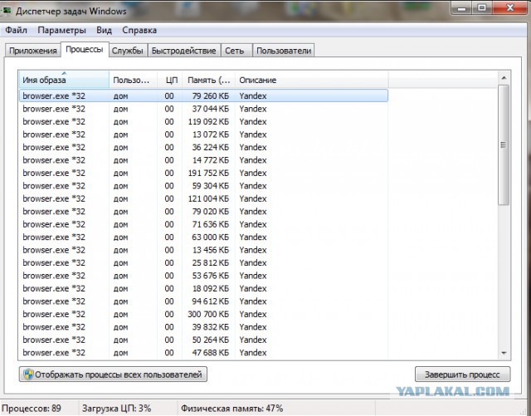Select the process using 119 092 КБ
531x416 pixels.
[x=203, y=122]
